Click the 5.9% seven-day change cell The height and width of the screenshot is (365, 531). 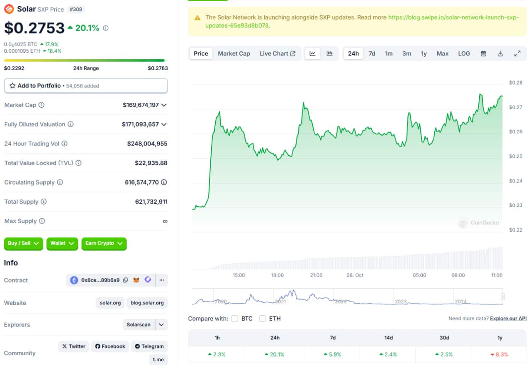[332, 355]
